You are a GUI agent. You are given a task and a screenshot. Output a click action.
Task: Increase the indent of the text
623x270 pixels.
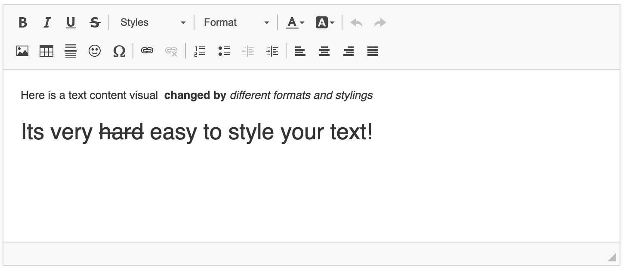coord(272,51)
